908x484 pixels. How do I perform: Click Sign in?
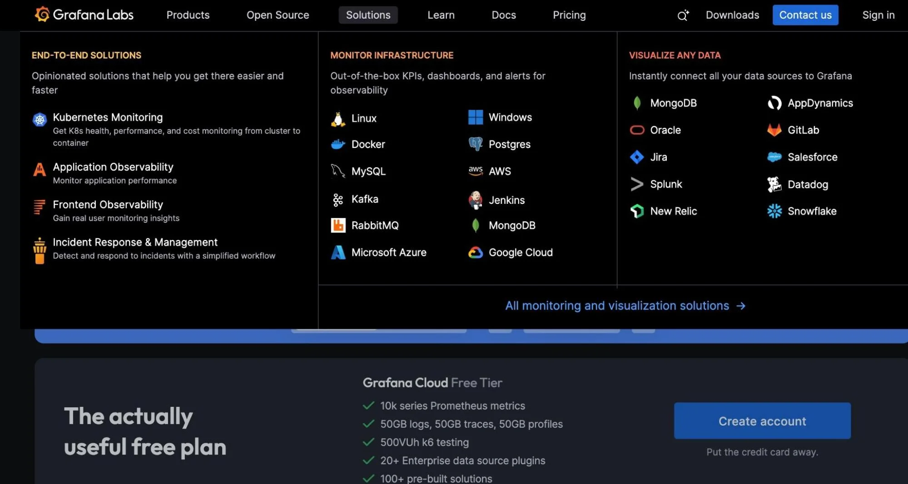pyautogui.click(x=878, y=15)
